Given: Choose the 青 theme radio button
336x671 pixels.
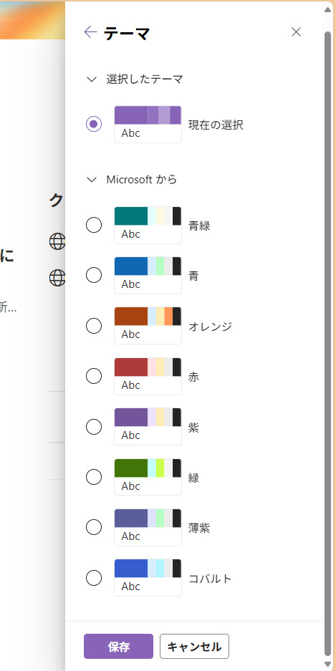Looking at the screenshot, I should coord(94,275).
